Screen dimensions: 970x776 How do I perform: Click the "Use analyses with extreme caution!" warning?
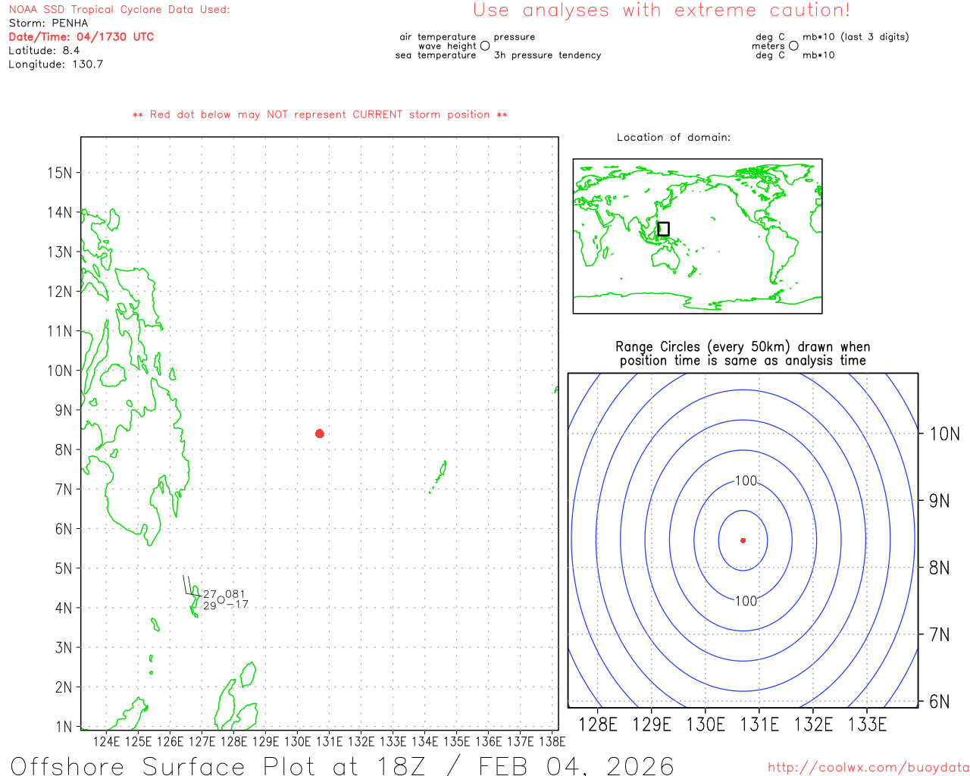tap(662, 11)
